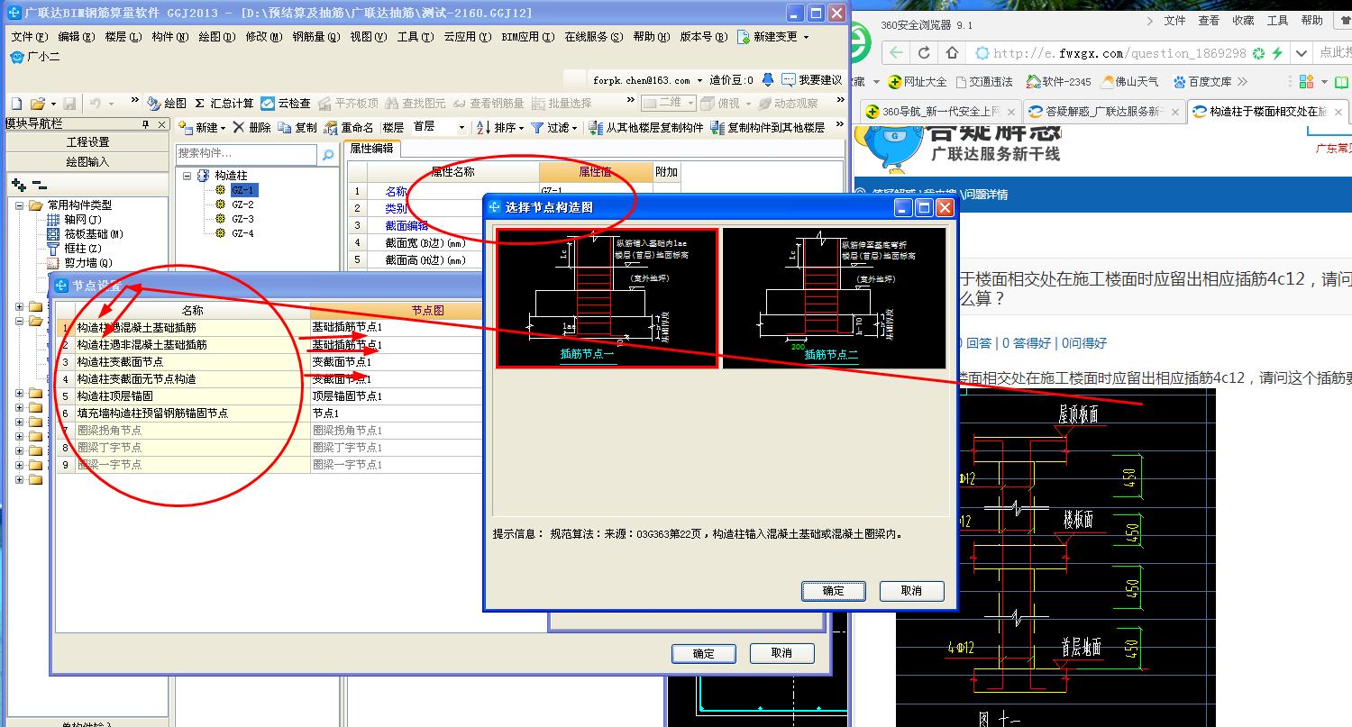
Task: Open the 绘图输入 navigation section
Action: [87, 162]
